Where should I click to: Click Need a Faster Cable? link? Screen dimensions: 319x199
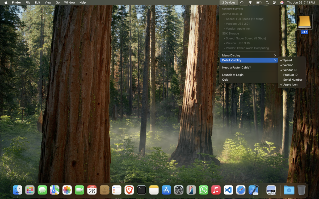236,68
